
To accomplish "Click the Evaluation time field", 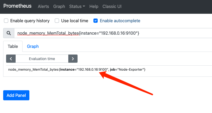I will (x=42, y=58).
